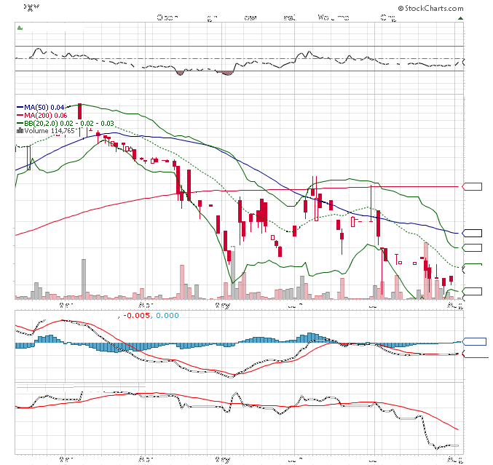Click the blue MA(50) value tag on the right axis
The width and height of the screenshot is (493, 465).
point(472,233)
